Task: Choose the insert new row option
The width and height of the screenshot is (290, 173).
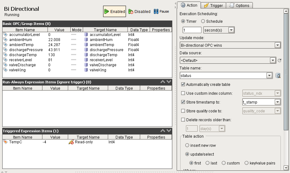Action: tap(188, 146)
